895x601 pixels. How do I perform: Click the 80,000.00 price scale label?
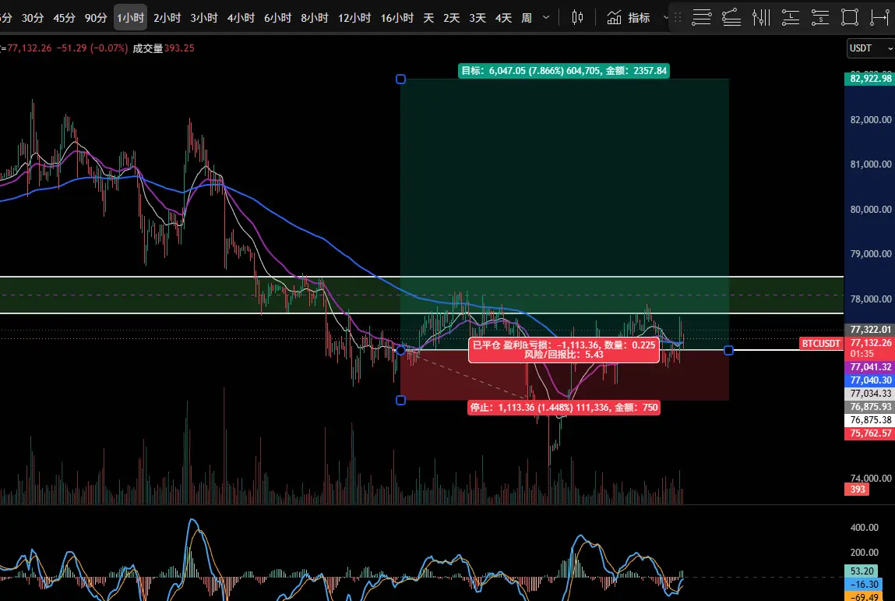click(x=870, y=209)
